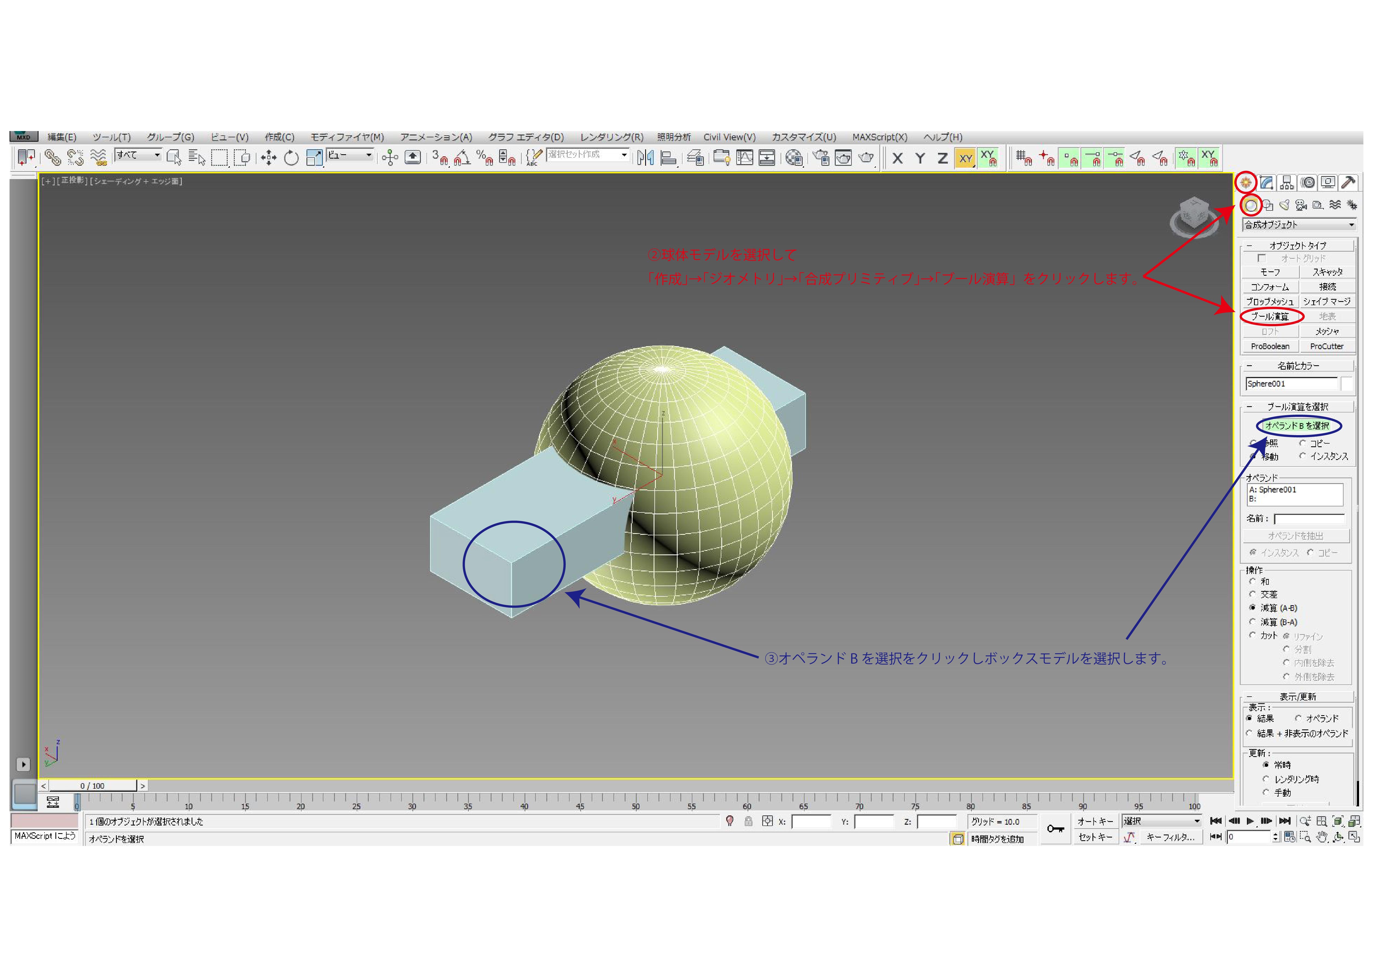1373x977 pixels.
Task: Select the 減算 (B-A) radio button
Action: click(1252, 622)
